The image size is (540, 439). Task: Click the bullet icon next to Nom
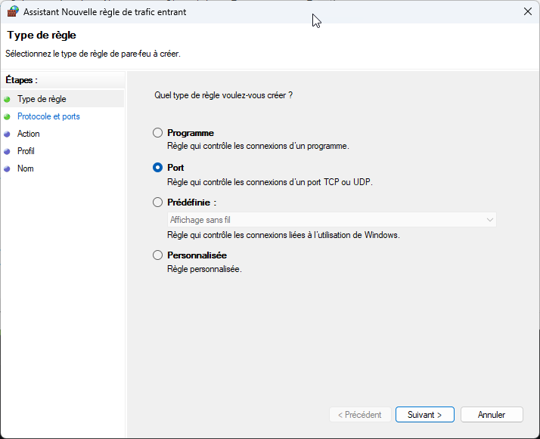(7, 168)
